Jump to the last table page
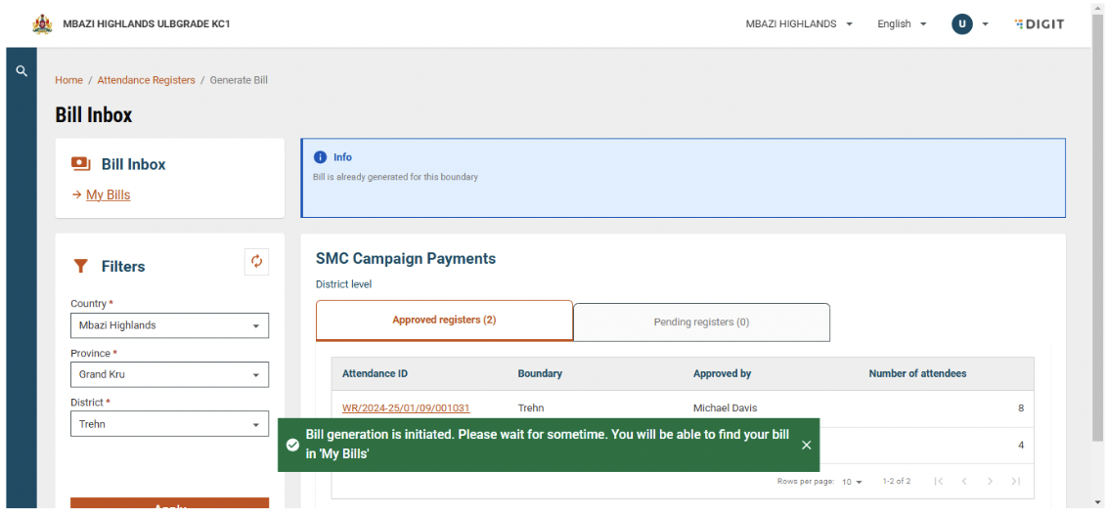The image size is (1107, 514). pos(1016,481)
